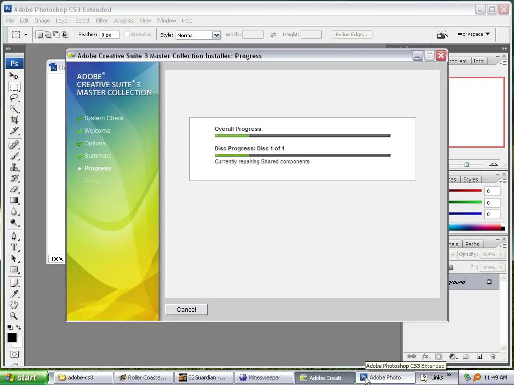Select the Rectangle shape tool
The height and width of the screenshot is (385, 514).
click(14, 269)
